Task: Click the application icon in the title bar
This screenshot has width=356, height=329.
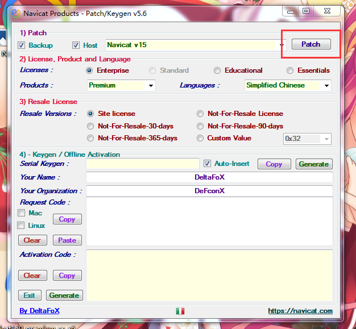Action: [x=18, y=13]
